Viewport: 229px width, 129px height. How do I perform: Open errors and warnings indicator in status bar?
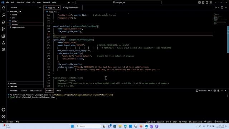click(10, 122)
